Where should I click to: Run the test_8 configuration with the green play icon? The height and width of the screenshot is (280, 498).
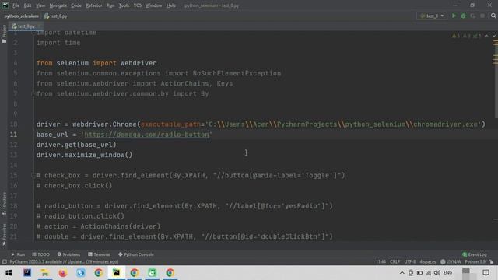(454, 16)
